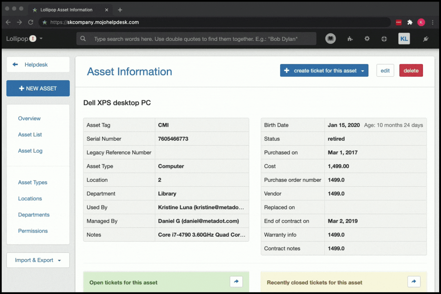Click the puzzle piece add-ons icon in app header
Image resolution: width=441 pixels, height=294 pixels.
click(350, 39)
